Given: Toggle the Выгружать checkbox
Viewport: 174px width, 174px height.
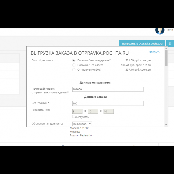Looking at the screenshot, I should pos(74,117).
